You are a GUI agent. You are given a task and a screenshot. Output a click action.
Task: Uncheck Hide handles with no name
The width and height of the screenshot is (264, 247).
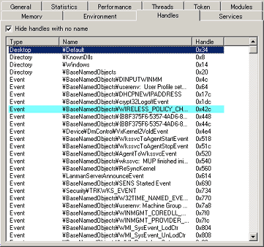point(9,29)
